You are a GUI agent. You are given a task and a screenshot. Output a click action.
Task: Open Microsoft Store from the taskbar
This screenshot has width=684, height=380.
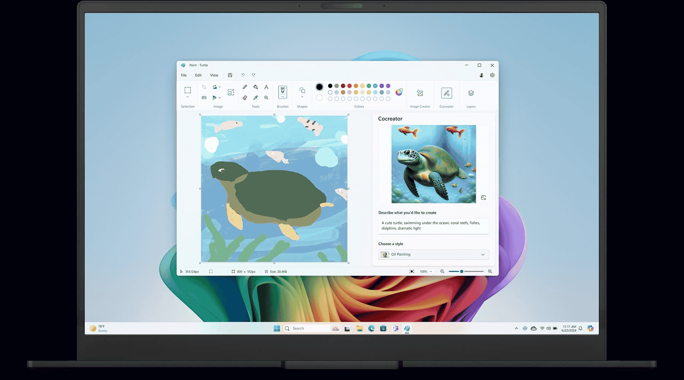pyautogui.click(x=383, y=328)
